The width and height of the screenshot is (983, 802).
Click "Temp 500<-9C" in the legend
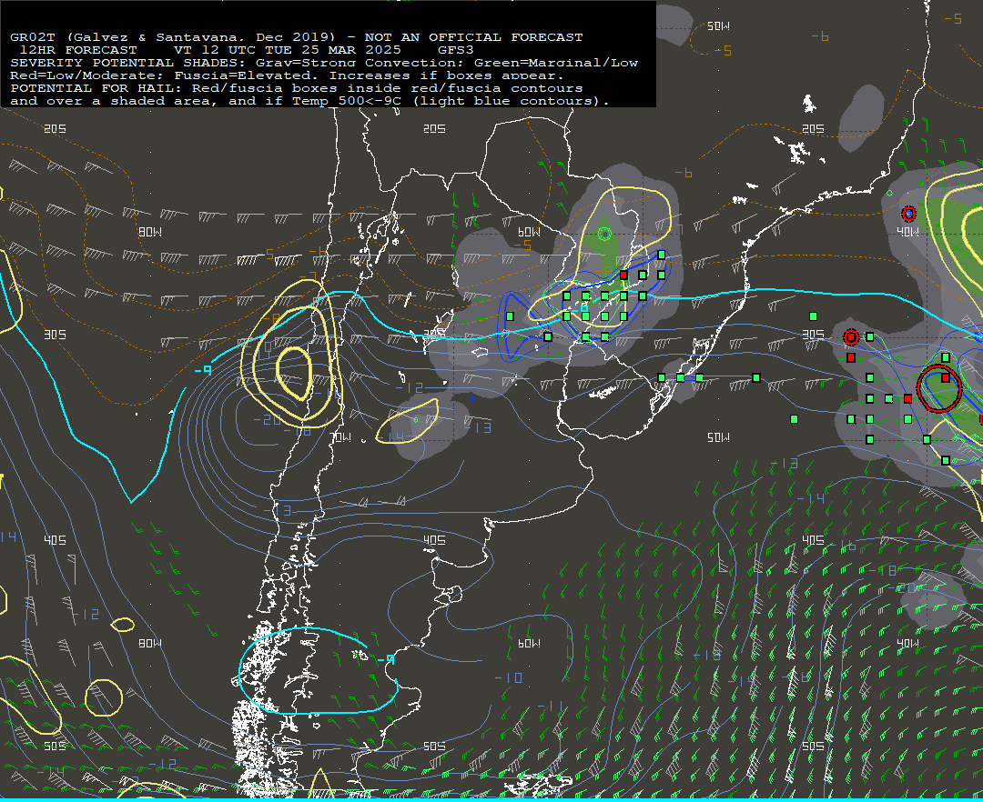coord(347,101)
